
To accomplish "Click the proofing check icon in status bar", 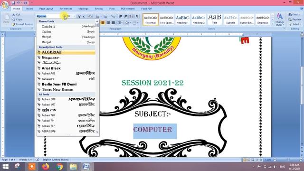I will click(37, 160).
